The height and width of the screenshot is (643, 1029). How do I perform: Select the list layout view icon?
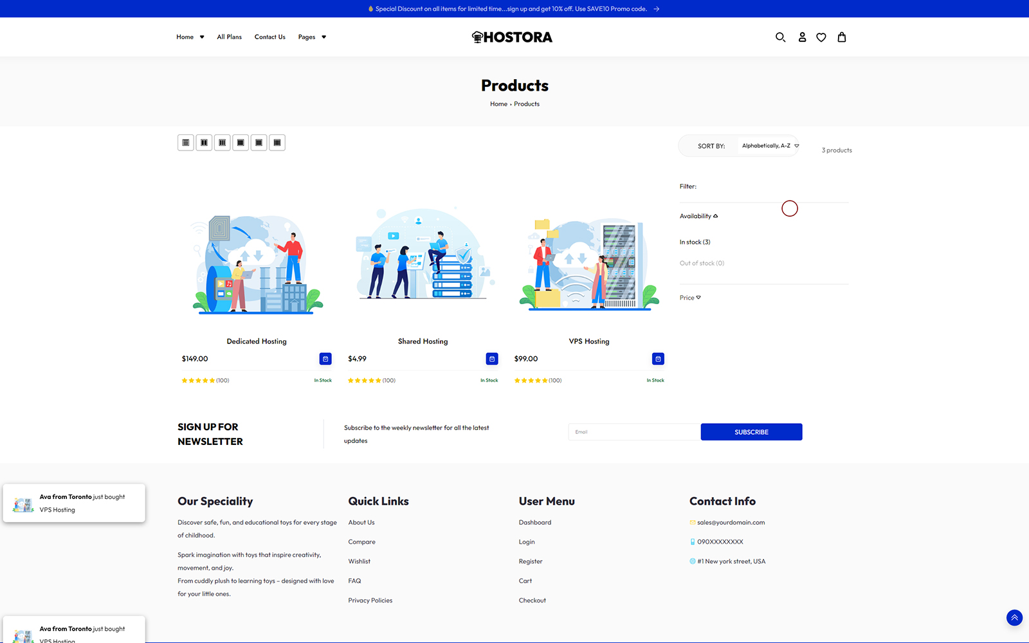[186, 143]
